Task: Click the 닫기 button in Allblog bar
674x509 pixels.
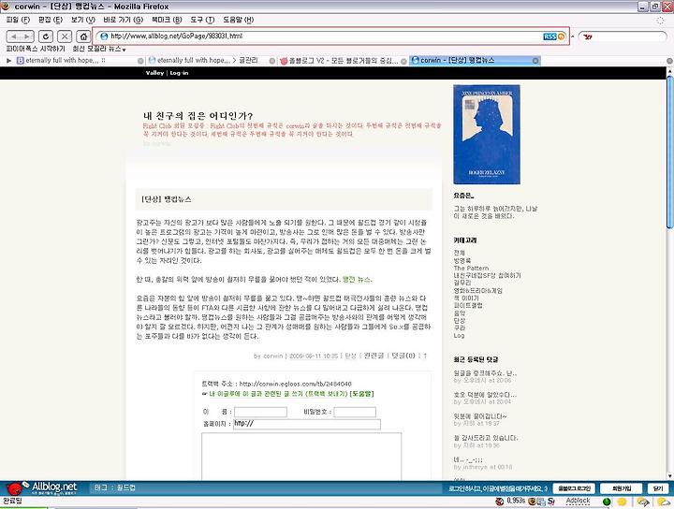Action: pos(658,488)
